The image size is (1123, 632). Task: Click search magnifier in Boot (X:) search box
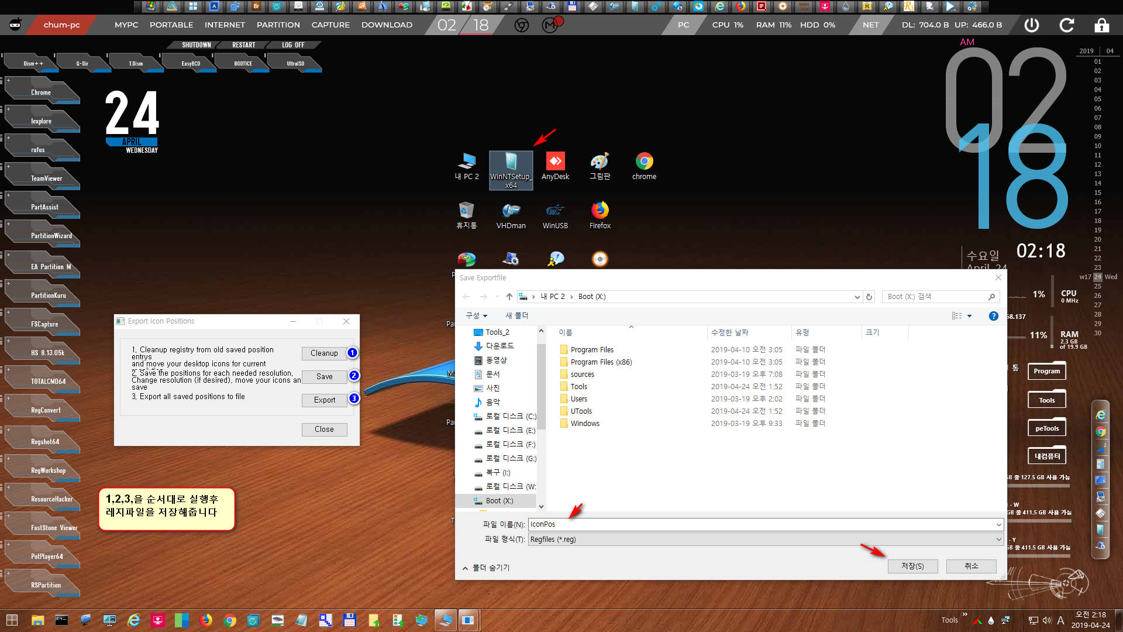click(991, 297)
